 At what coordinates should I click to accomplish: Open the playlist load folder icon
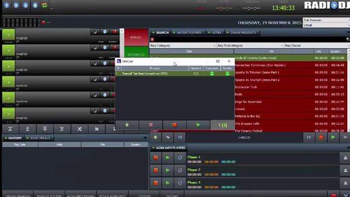click(x=97, y=129)
